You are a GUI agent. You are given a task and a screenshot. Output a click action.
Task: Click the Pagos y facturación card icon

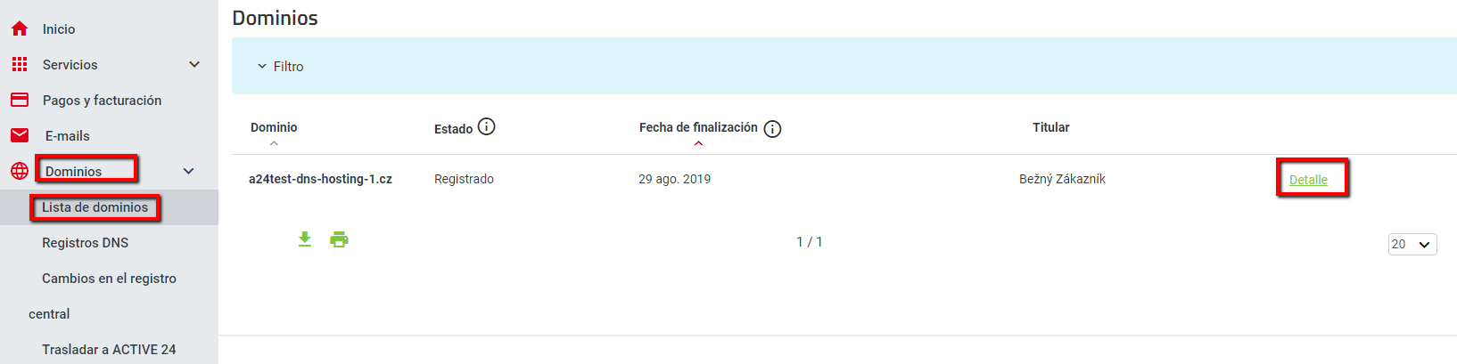(x=20, y=100)
